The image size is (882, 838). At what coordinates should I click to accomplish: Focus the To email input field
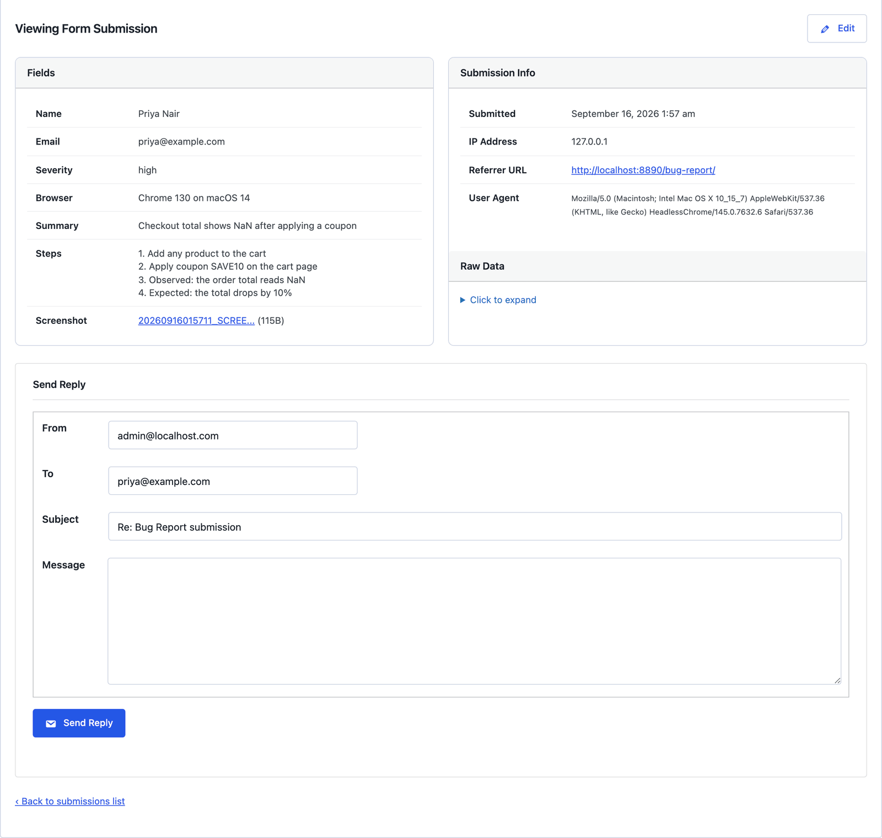click(x=233, y=481)
